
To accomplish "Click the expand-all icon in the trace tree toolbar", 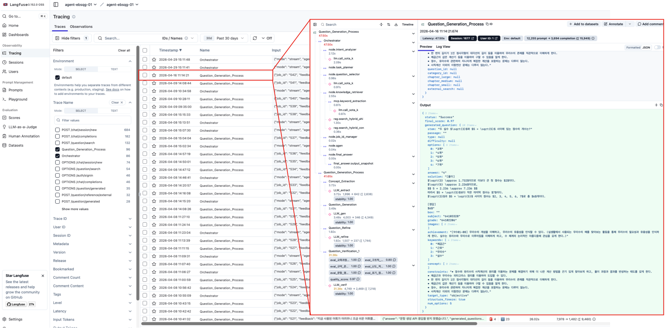I will click(381, 24).
